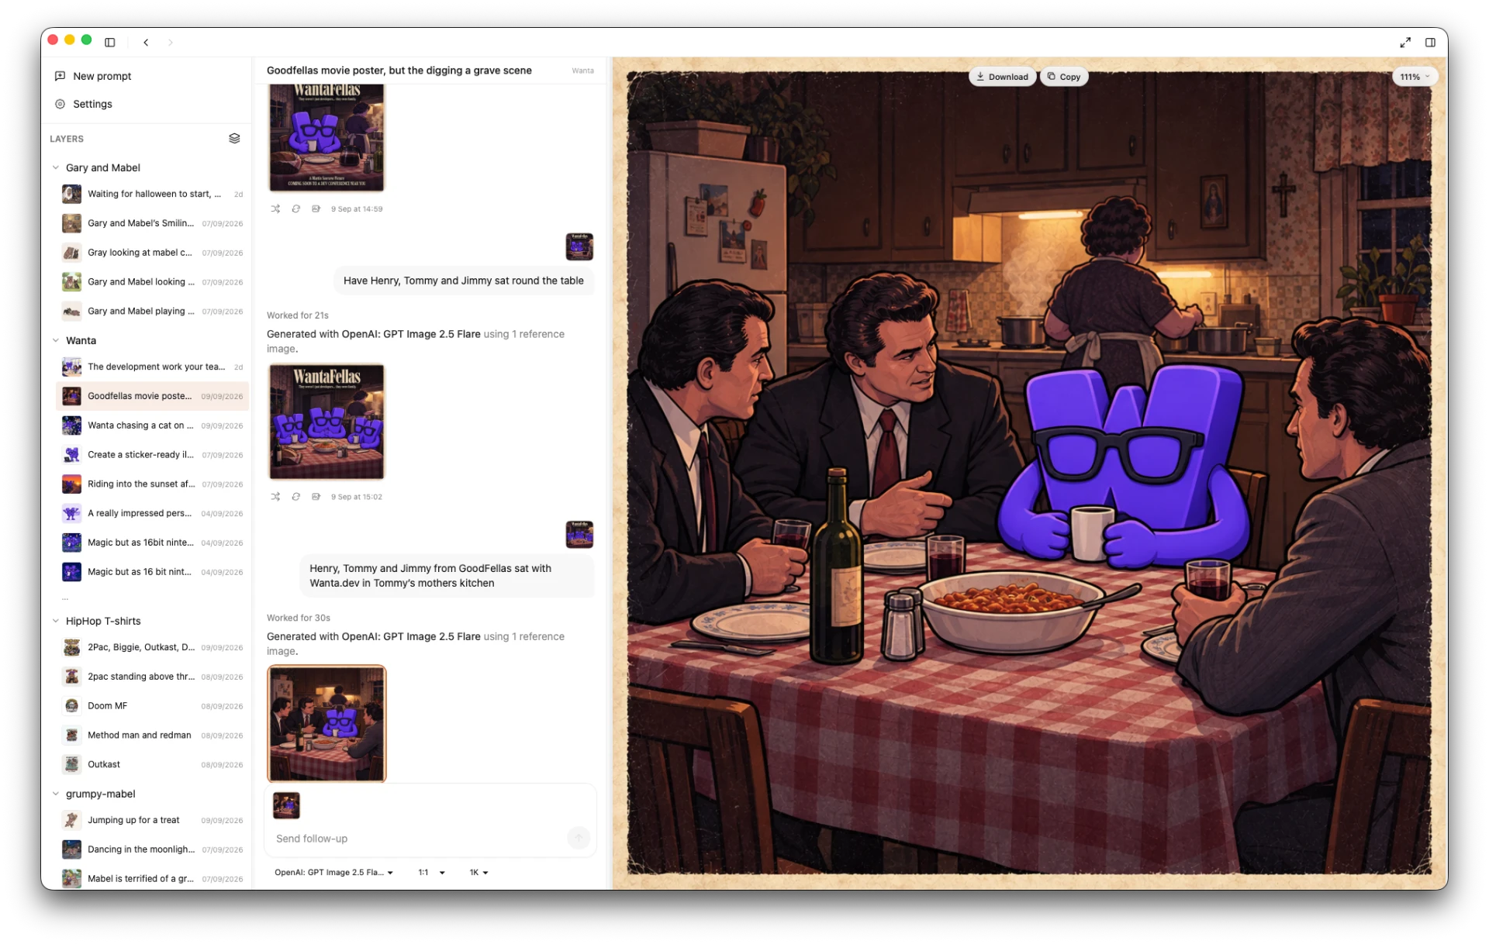Open the Outkast layer thumbnail icon

point(71,764)
